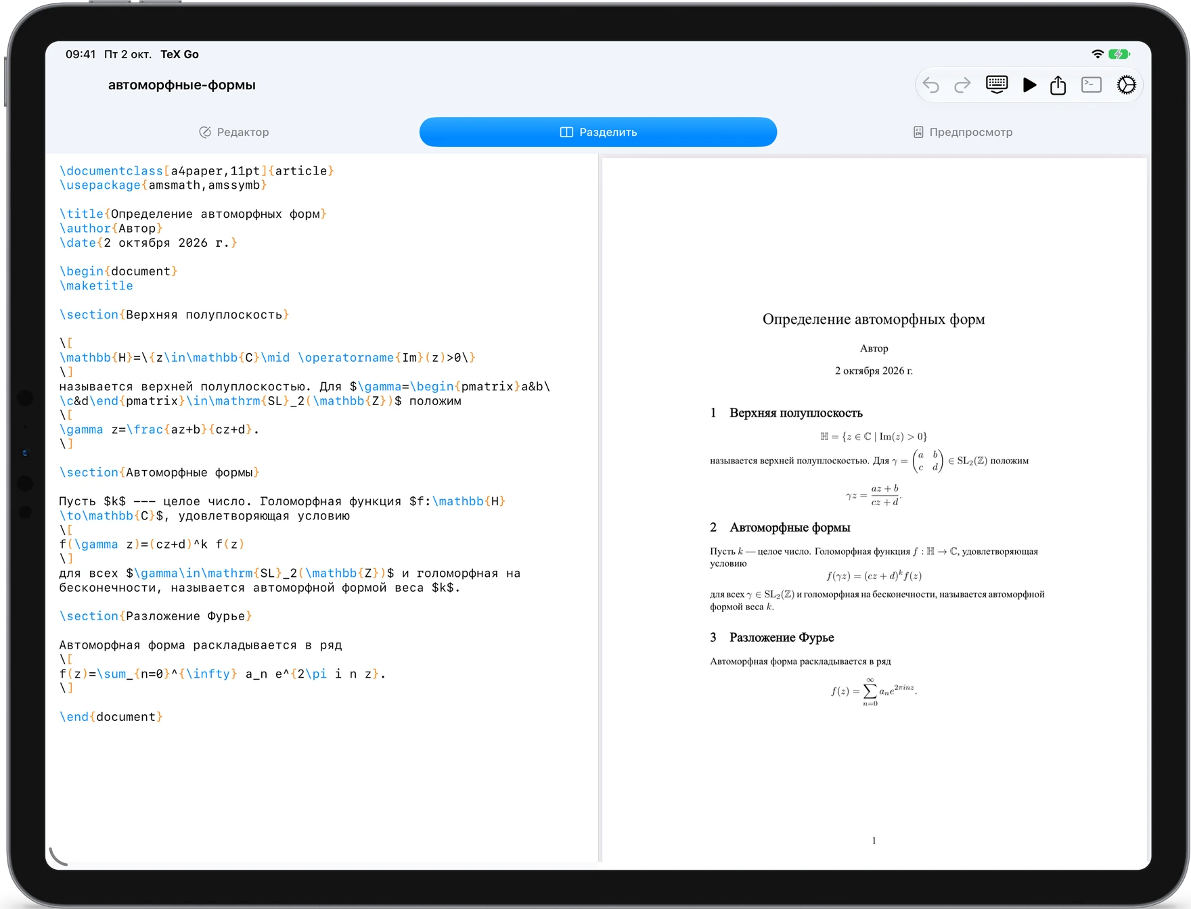Click the preview date 2 октября 2026 г.
The image size is (1191, 909).
874,371
